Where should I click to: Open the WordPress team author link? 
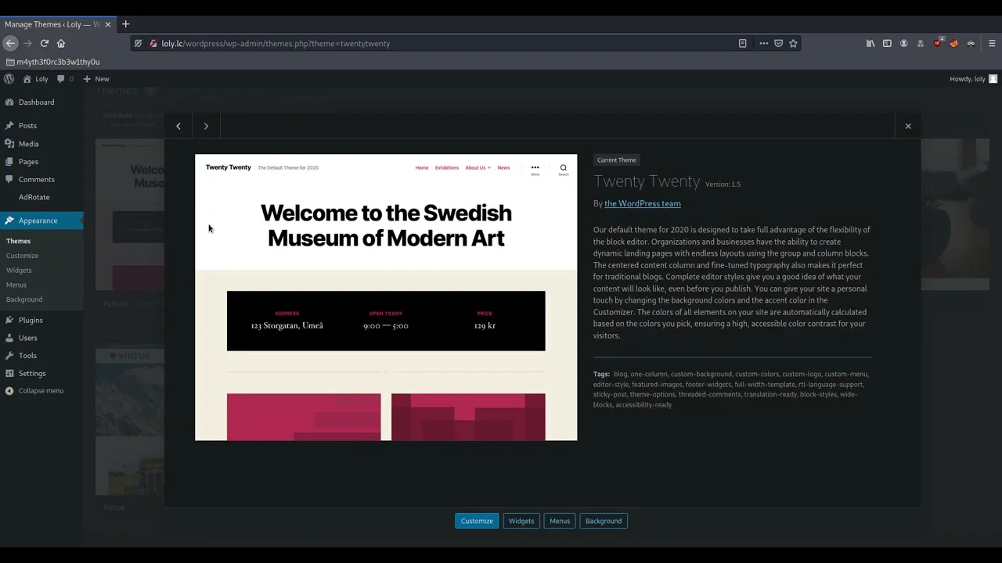tap(642, 203)
